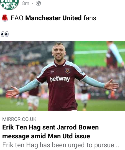Click the word fans in the post
Viewport: 125px width, 150px height.
pos(90,18)
